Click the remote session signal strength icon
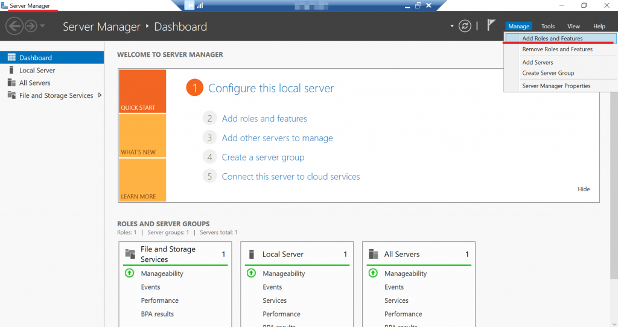The height and width of the screenshot is (327, 618). click(200, 5)
